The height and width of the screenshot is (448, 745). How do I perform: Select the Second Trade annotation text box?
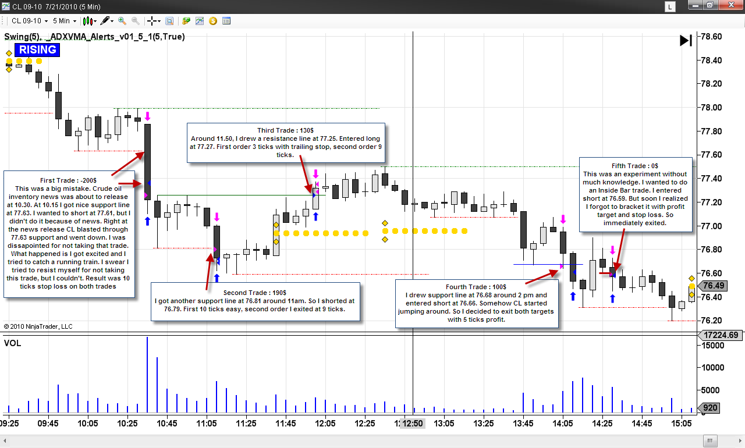[x=255, y=301]
